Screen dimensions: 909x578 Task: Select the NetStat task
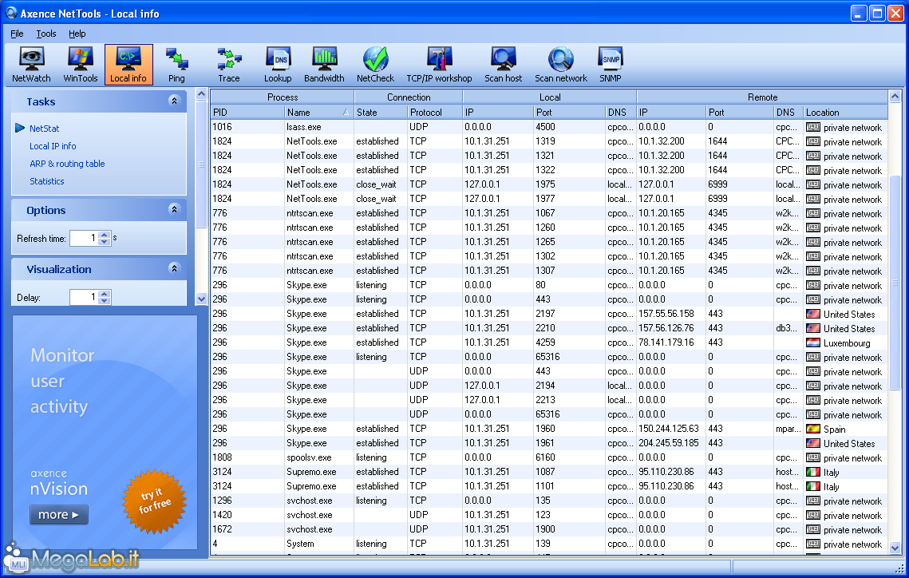pos(45,129)
